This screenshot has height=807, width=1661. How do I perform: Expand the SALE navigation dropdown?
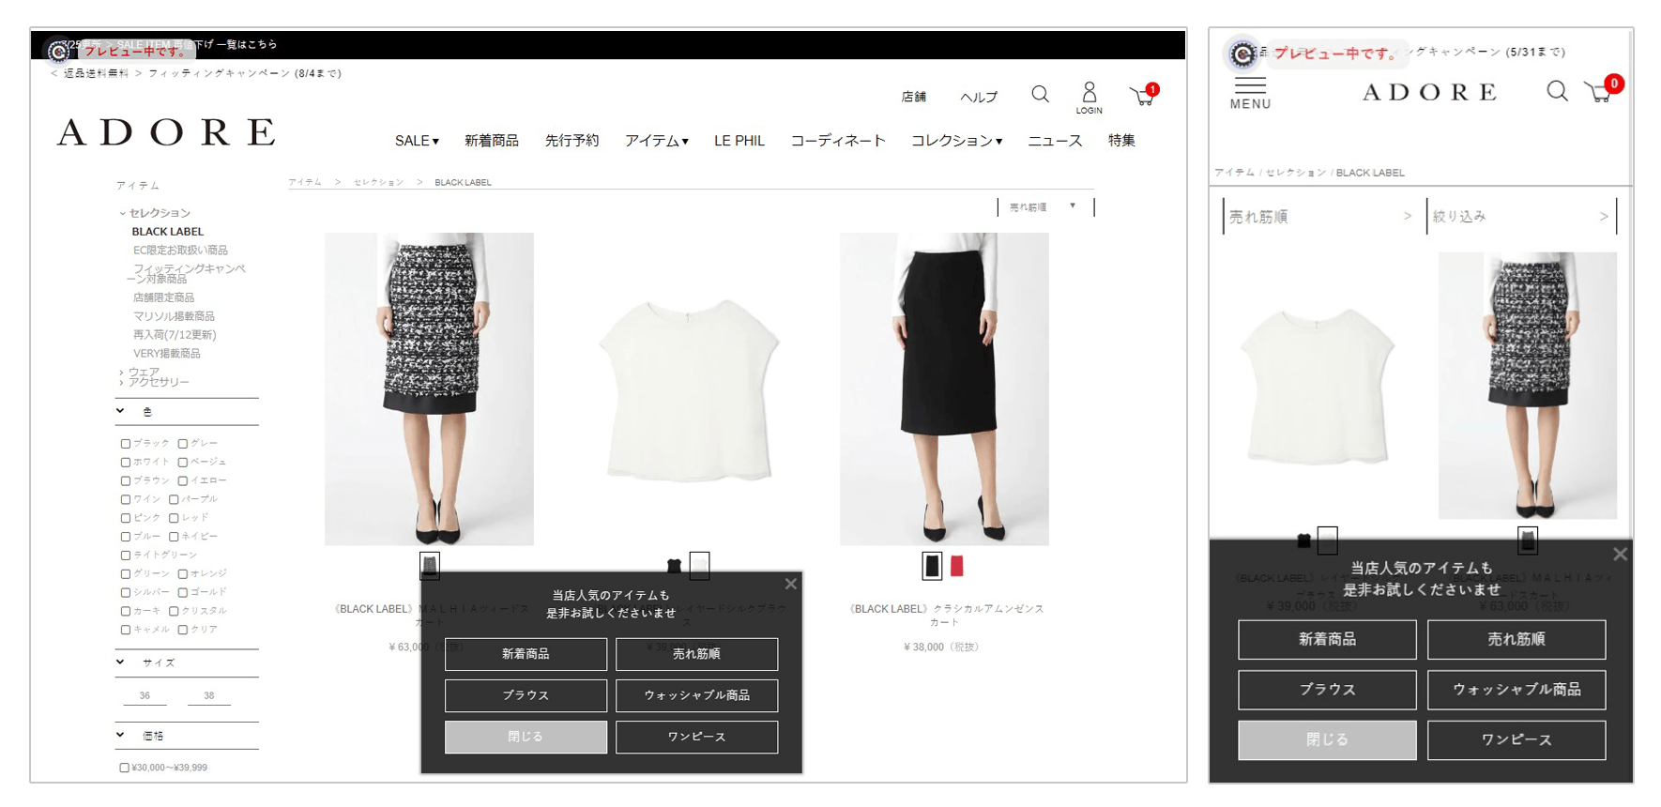coord(416,141)
